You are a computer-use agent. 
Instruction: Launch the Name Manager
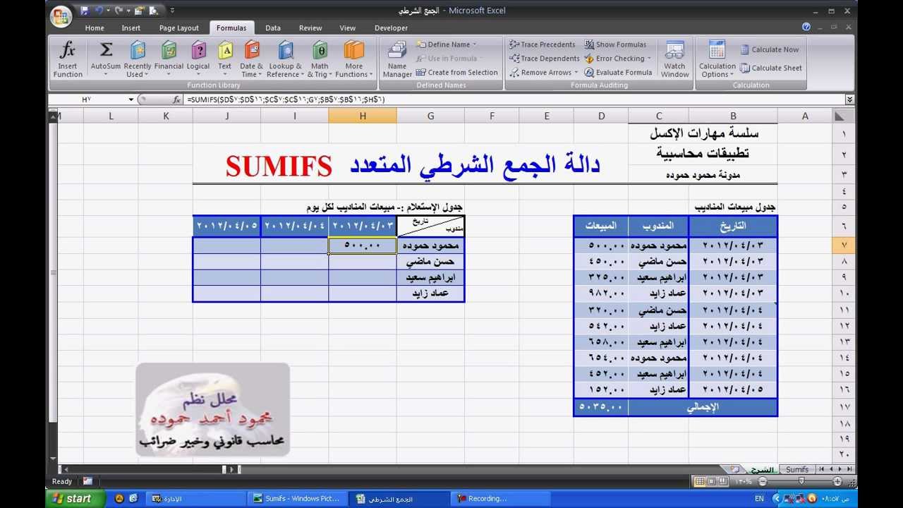[x=397, y=59]
